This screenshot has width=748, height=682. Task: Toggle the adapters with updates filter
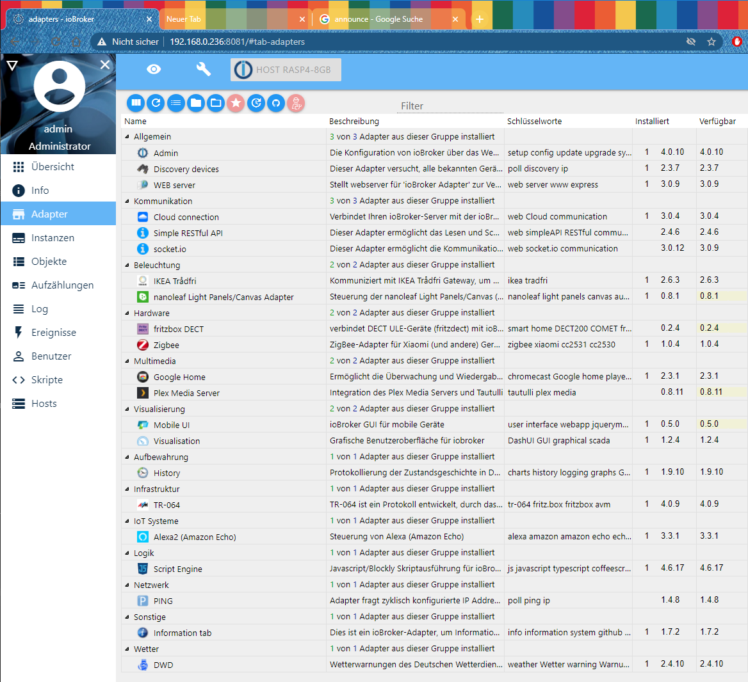(256, 103)
